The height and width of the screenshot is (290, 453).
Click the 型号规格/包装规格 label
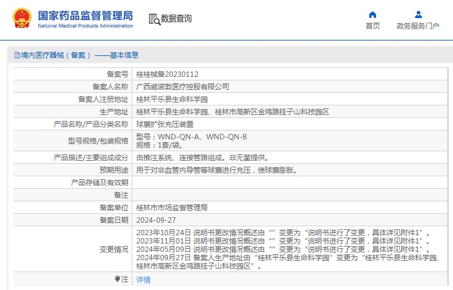98,141
